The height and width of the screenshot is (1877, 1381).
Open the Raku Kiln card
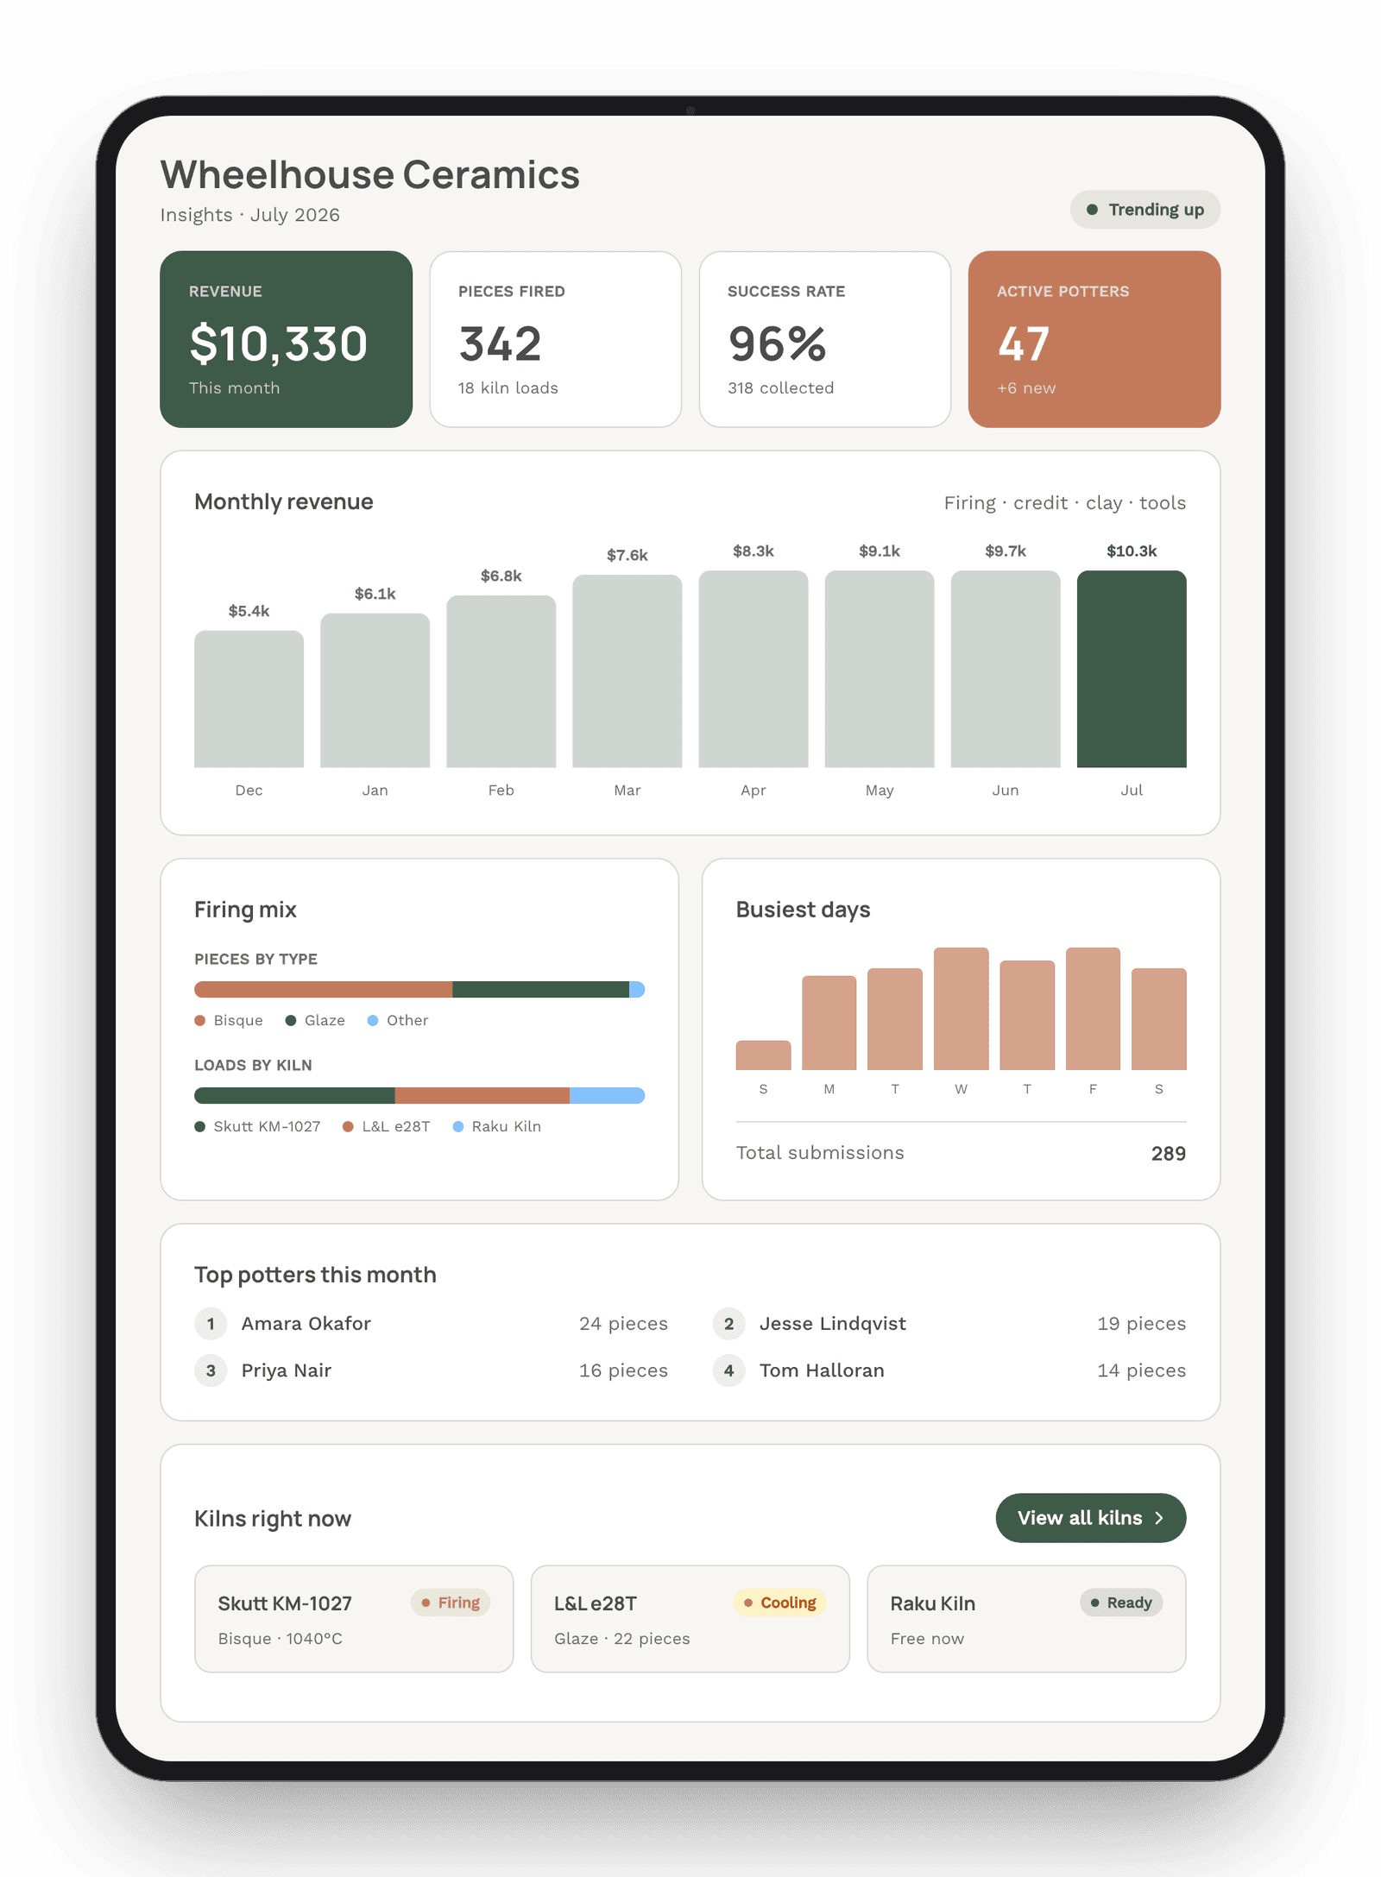point(1026,1619)
